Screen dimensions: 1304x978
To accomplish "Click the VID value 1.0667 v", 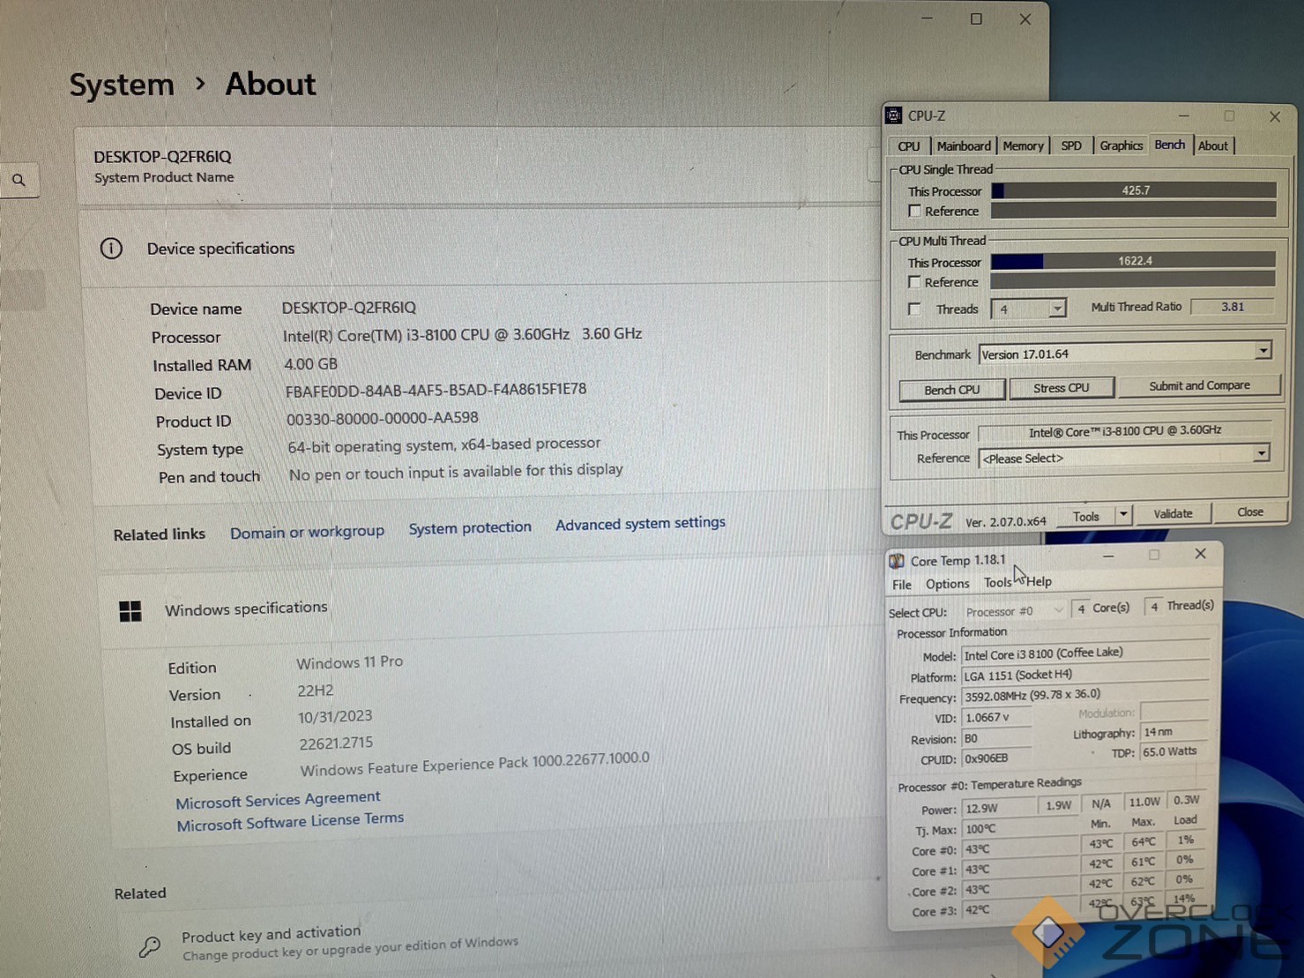I will [996, 718].
